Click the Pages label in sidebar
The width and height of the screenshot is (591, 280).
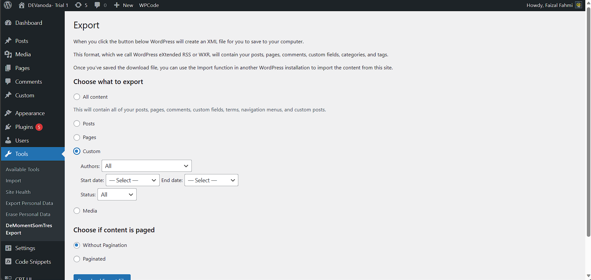22,68
